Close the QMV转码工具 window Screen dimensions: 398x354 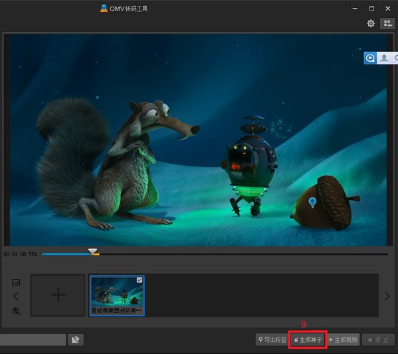coord(387,9)
